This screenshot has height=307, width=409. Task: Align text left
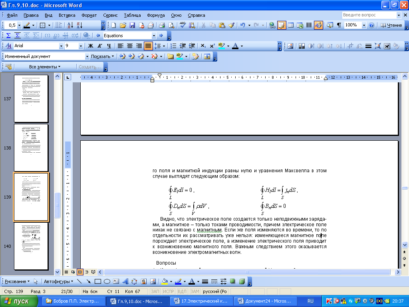tap(120, 46)
